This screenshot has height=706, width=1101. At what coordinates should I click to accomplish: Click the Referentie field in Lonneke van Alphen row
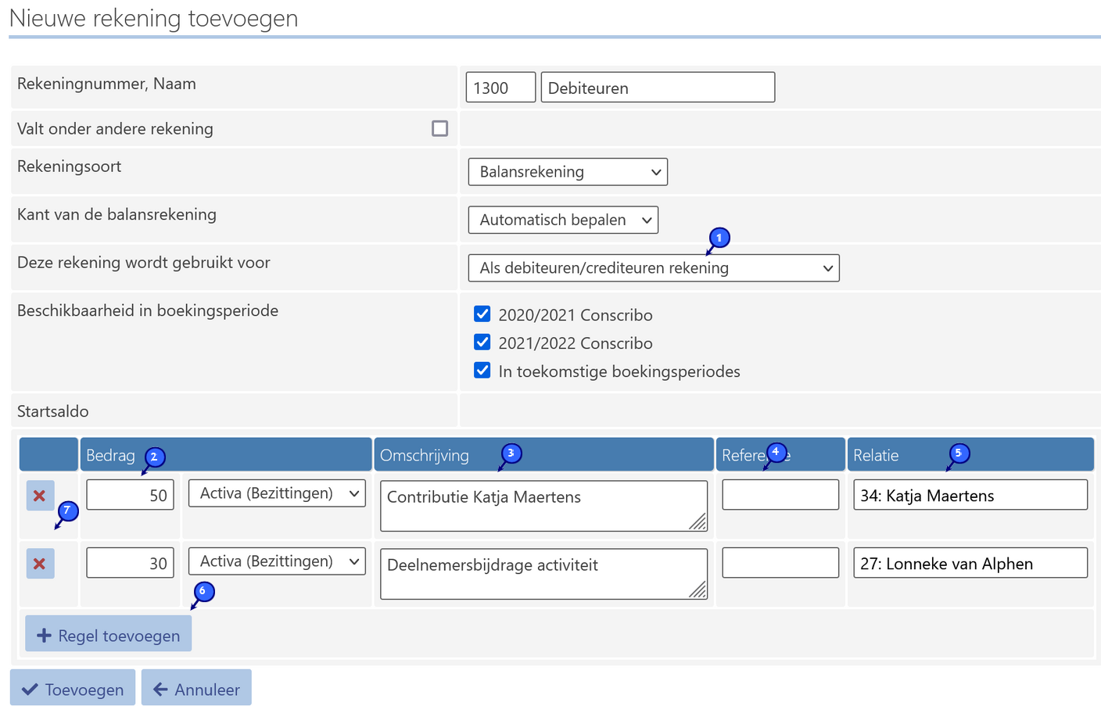click(x=780, y=563)
